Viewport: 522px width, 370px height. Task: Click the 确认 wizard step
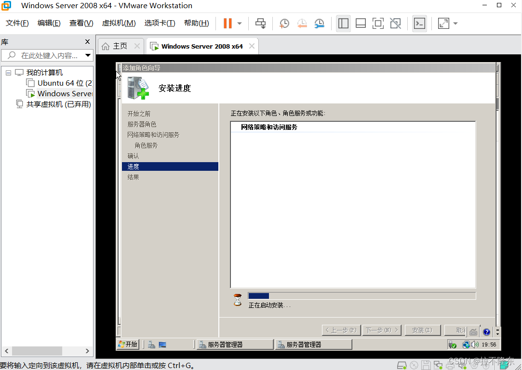tap(133, 156)
